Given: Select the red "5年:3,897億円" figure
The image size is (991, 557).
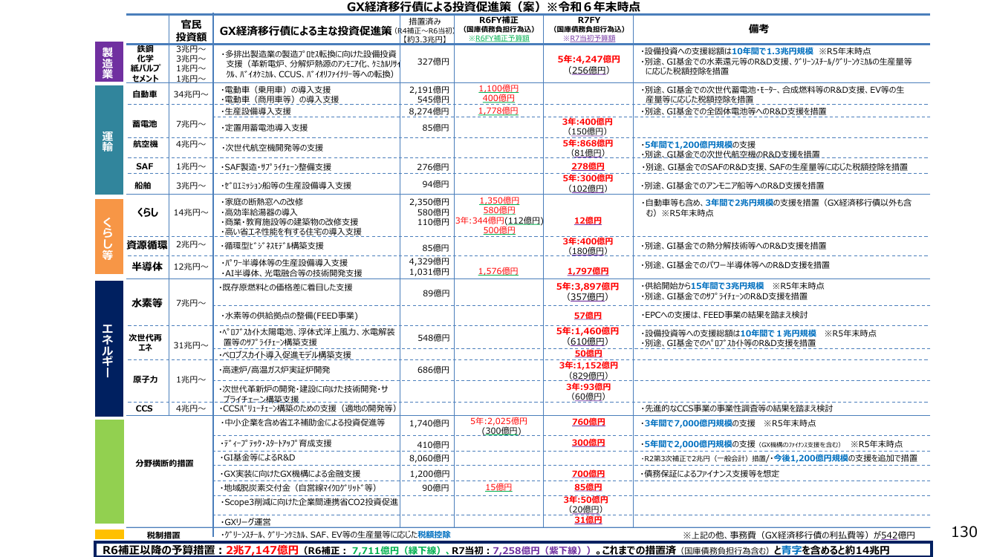Looking at the screenshot, I should [x=588, y=287].
